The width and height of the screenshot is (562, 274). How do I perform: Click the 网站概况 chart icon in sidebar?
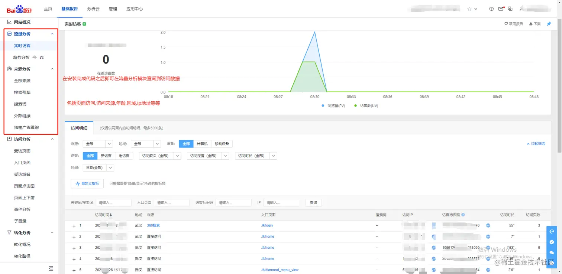coord(9,22)
